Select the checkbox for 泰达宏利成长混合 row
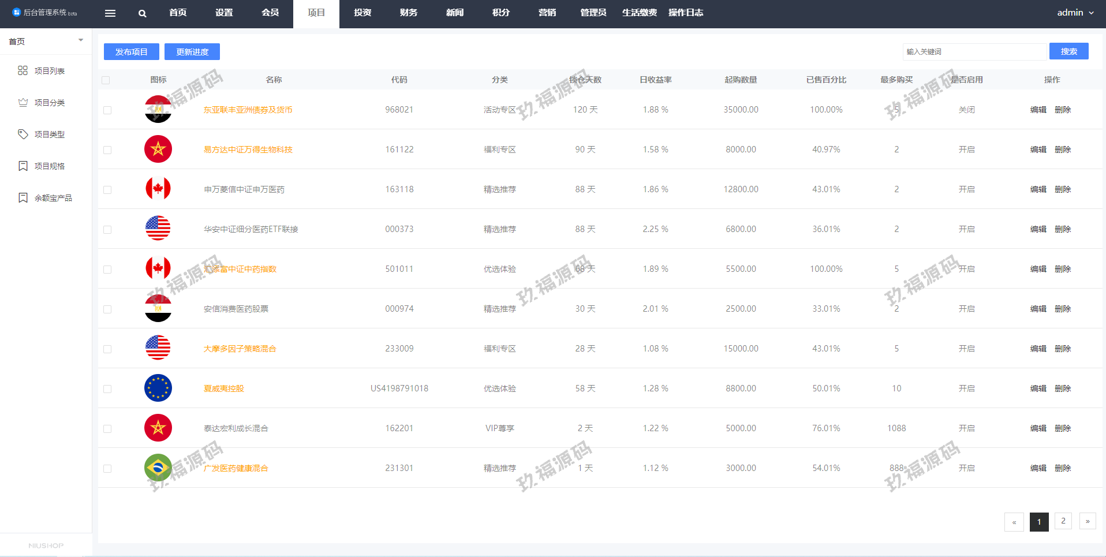Screen dimensions: 1106x557 [107, 429]
